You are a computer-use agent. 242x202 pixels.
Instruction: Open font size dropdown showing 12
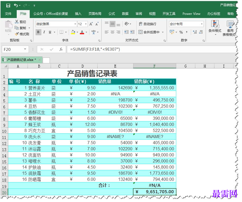click(86, 24)
